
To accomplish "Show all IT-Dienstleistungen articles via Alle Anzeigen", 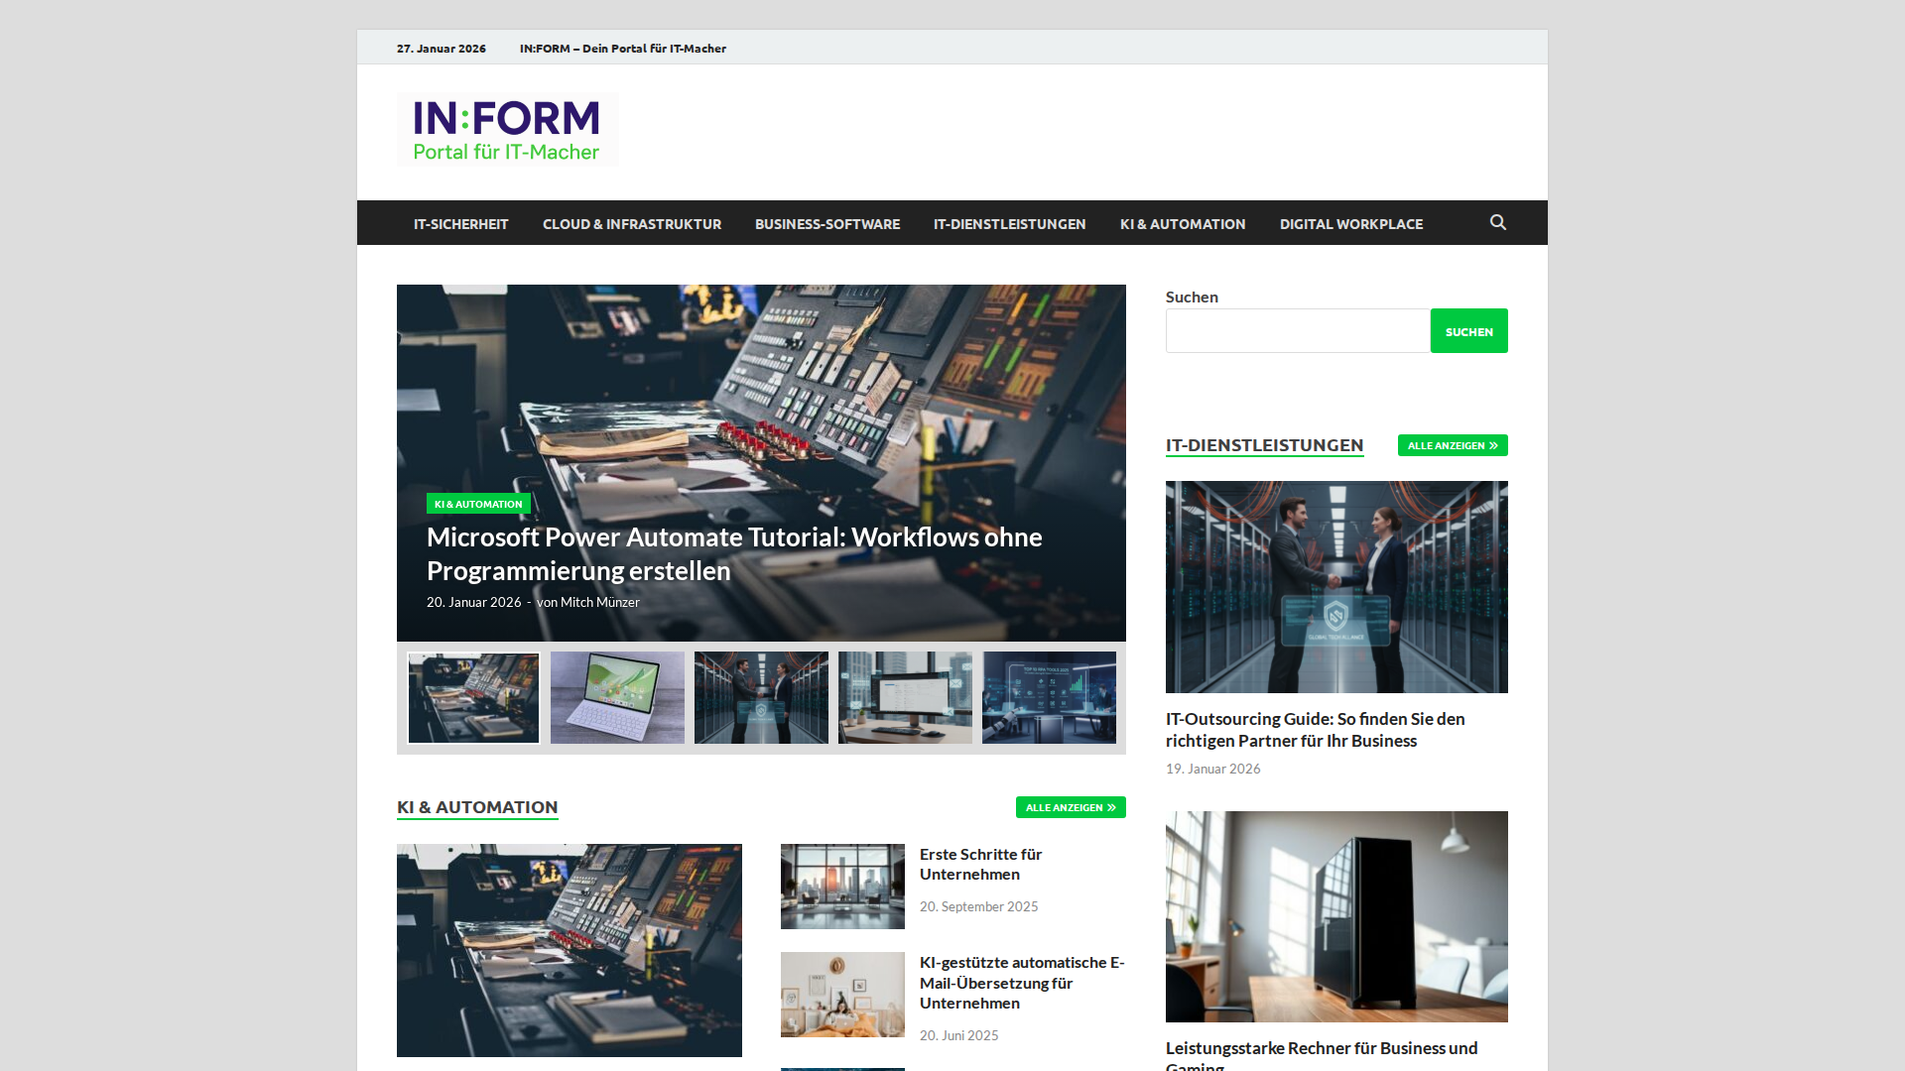I will [x=1452, y=445].
